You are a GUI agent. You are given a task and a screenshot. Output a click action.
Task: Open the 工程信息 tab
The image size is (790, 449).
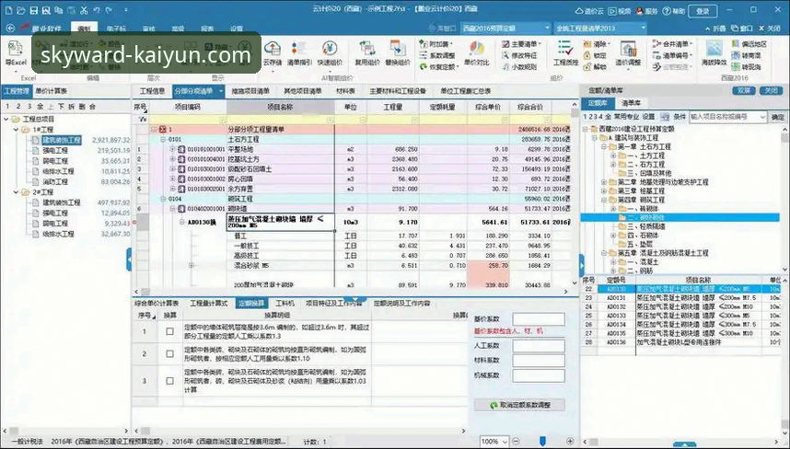152,91
